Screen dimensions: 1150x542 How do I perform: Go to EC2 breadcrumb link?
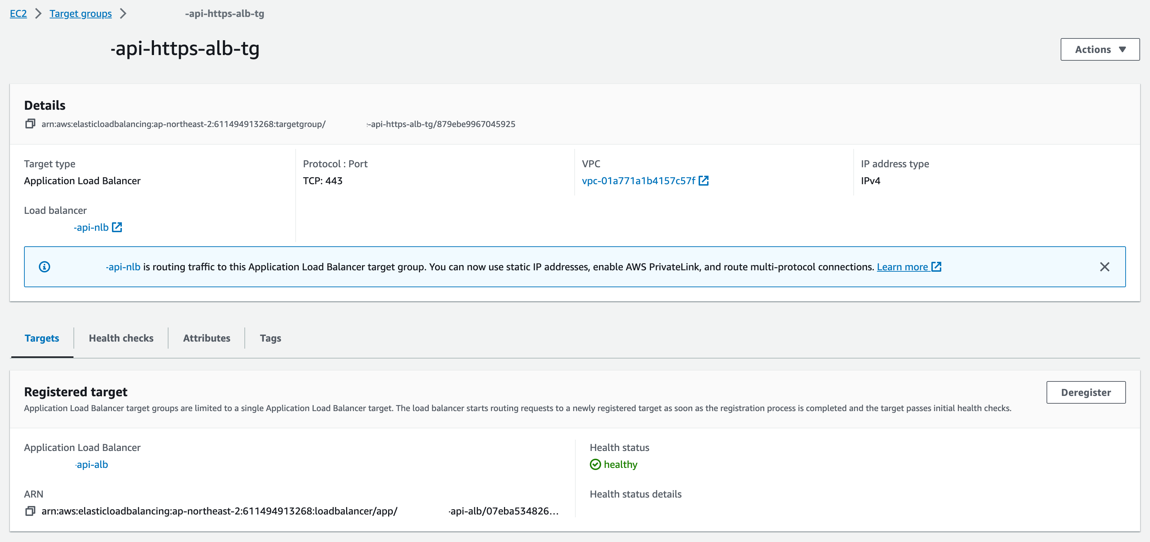(18, 13)
